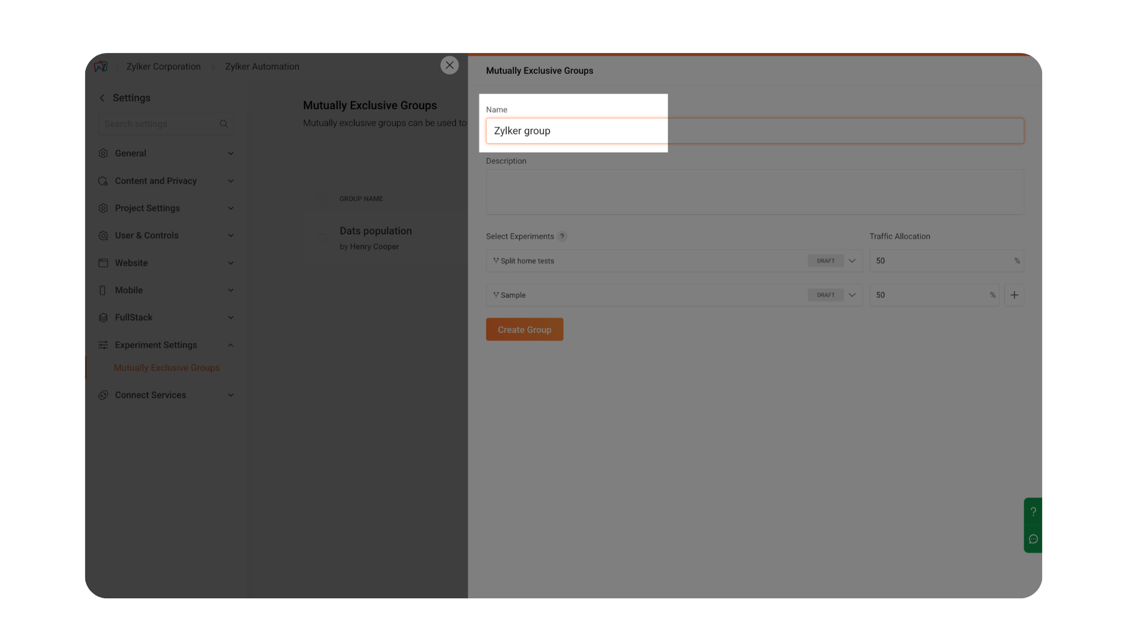The image size is (1144, 643).
Task: Click the plus icon to add experiment
Action: pyautogui.click(x=1014, y=295)
